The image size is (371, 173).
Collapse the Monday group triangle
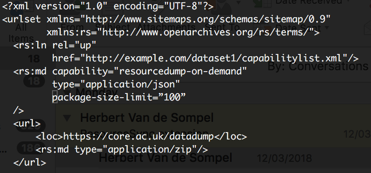(67, 92)
